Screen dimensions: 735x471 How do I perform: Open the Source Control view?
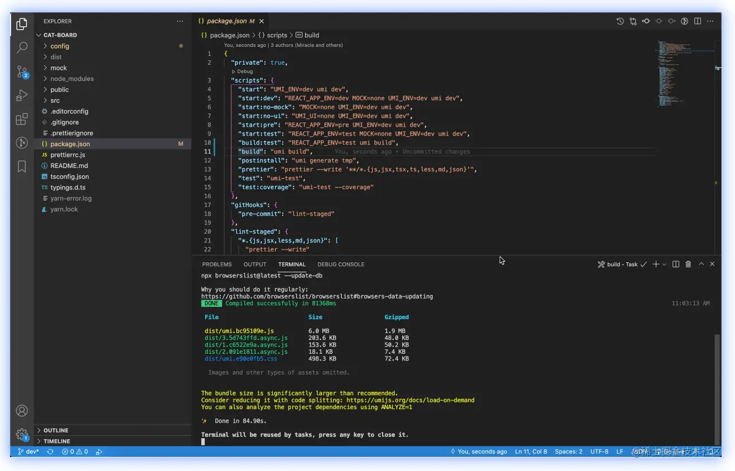22,71
